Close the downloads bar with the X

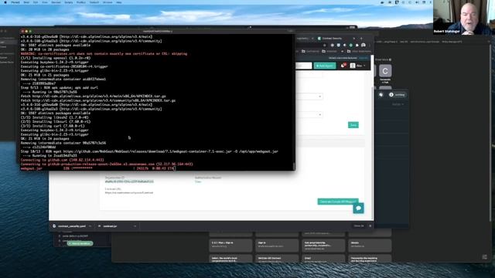[x=370, y=226]
